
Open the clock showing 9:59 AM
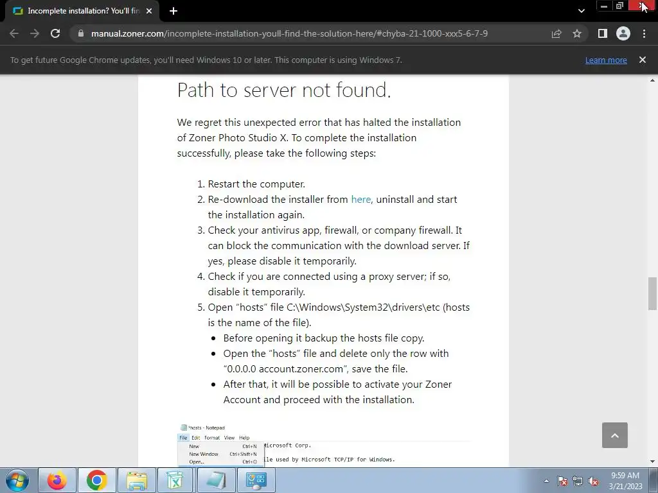[x=625, y=481]
